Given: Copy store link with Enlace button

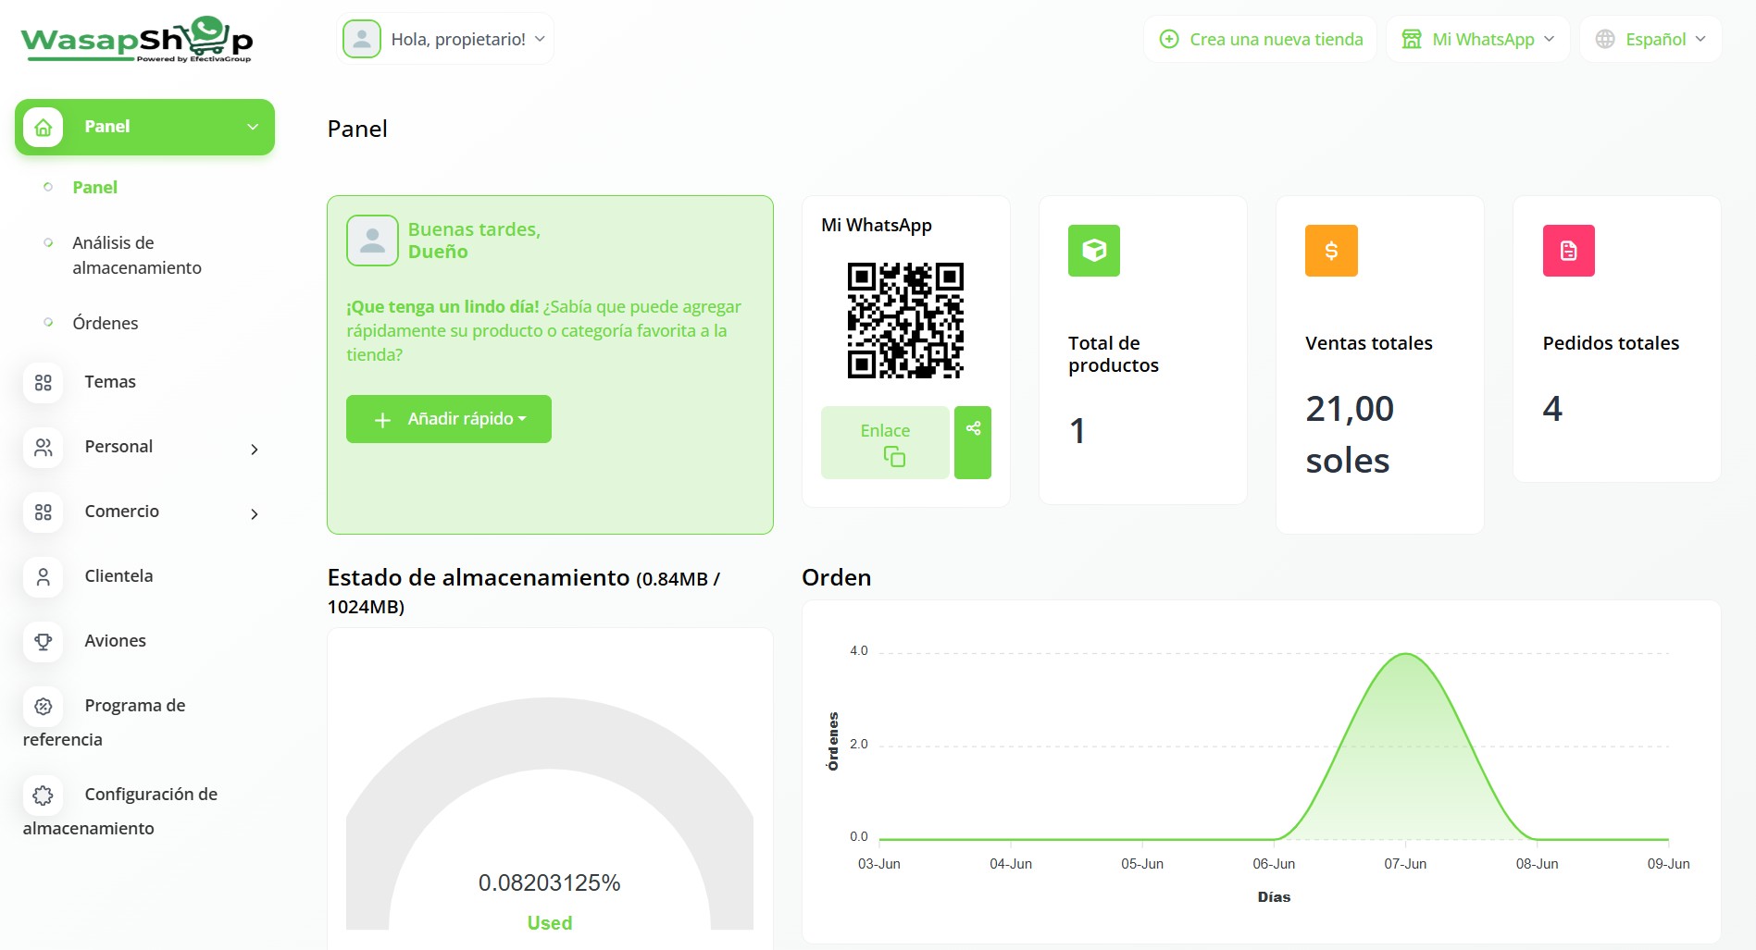Looking at the screenshot, I should coord(885,442).
